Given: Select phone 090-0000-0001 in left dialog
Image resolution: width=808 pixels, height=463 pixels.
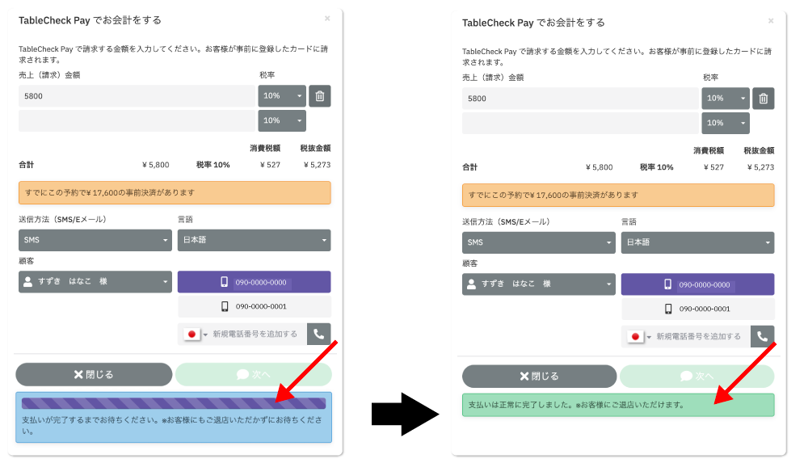Looking at the screenshot, I should point(254,306).
